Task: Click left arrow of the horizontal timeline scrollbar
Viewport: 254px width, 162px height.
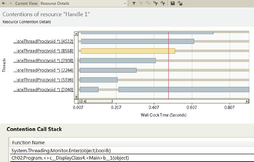Action: 85,101
